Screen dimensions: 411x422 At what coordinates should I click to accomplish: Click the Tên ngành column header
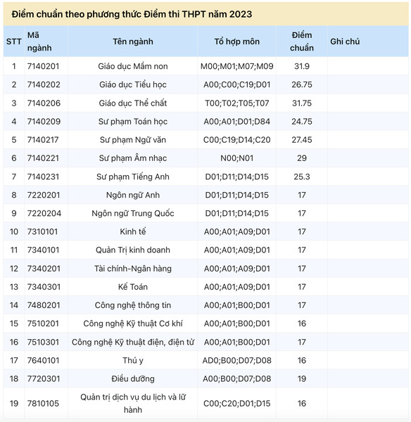click(x=133, y=41)
